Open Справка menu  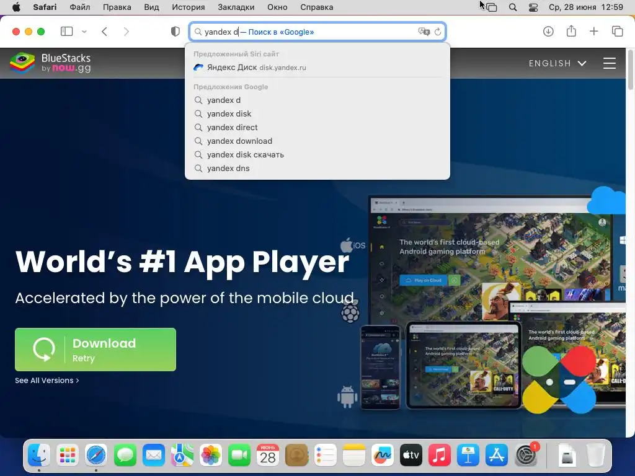(x=317, y=7)
